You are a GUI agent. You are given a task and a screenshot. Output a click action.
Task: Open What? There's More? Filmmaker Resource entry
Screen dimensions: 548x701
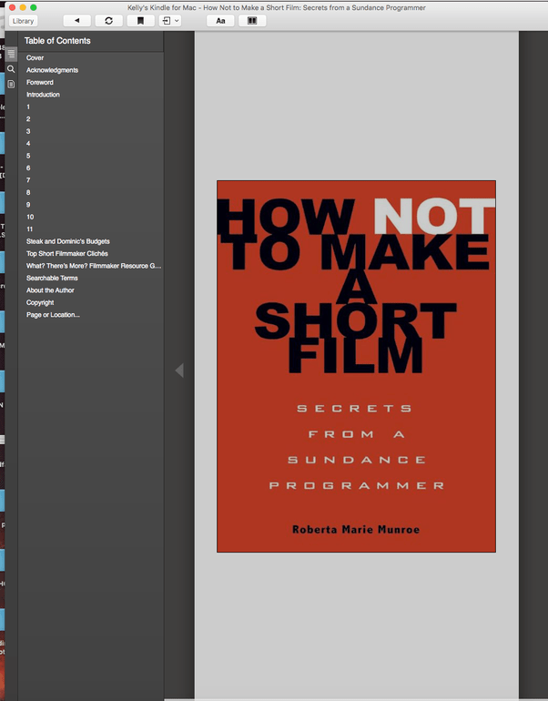click(x=94, y=266)
